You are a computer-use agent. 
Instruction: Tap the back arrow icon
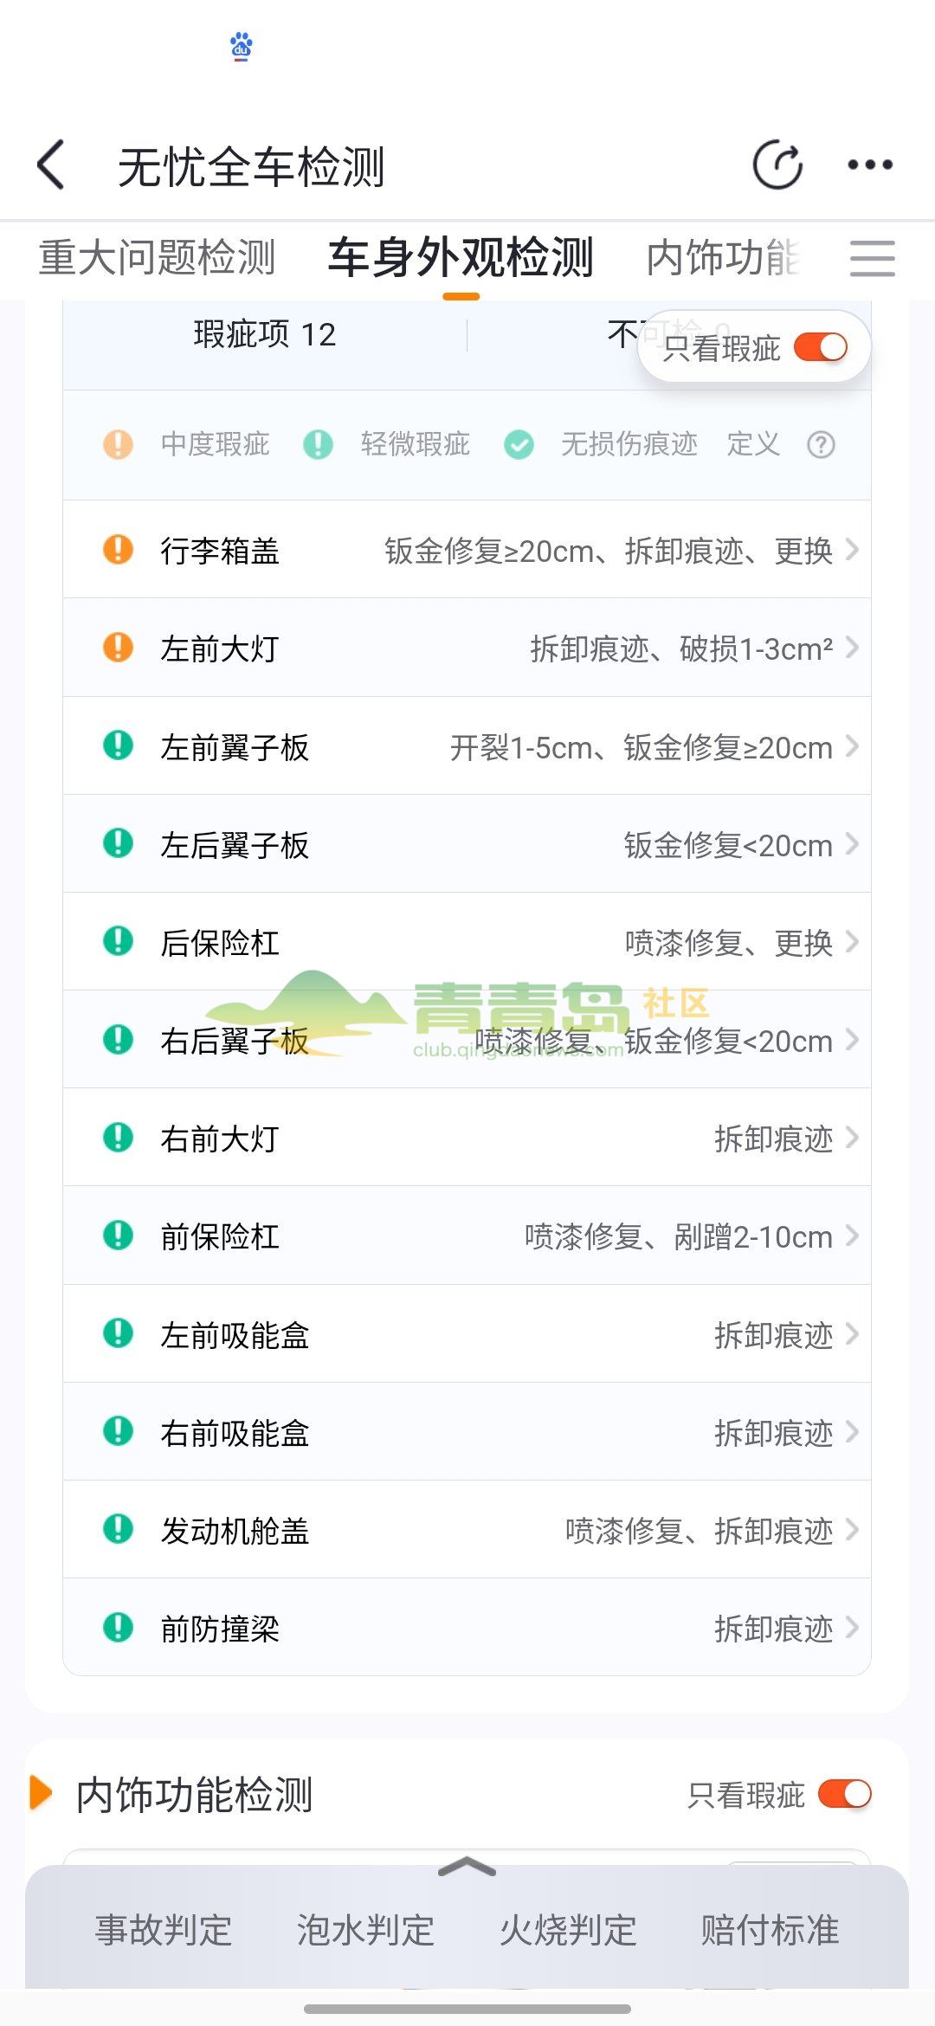[51, 165]
